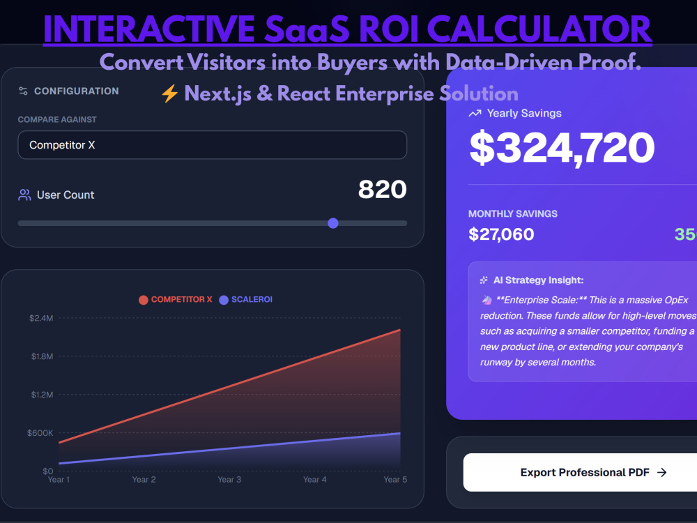697x523 pixels.
Task: Click the User Count slider track
Action: (212, 223)
